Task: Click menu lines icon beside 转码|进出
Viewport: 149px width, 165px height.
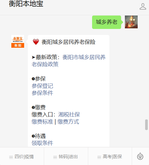Action: pyautogui.click(x=55, y=157)
